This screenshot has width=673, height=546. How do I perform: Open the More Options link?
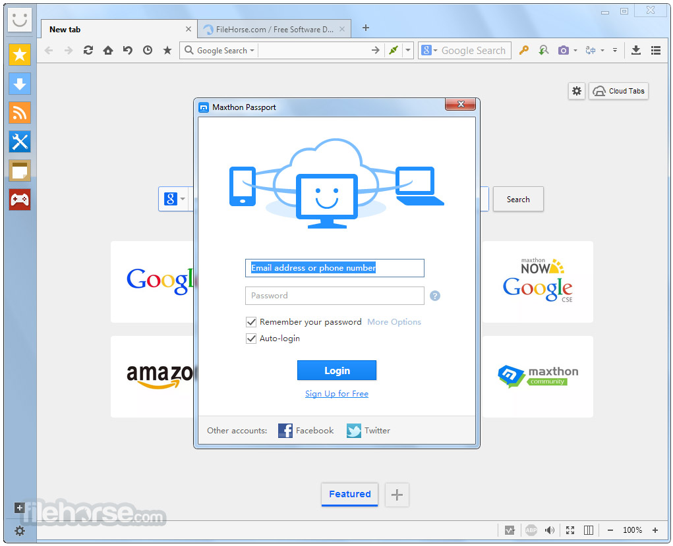point(394,322)
